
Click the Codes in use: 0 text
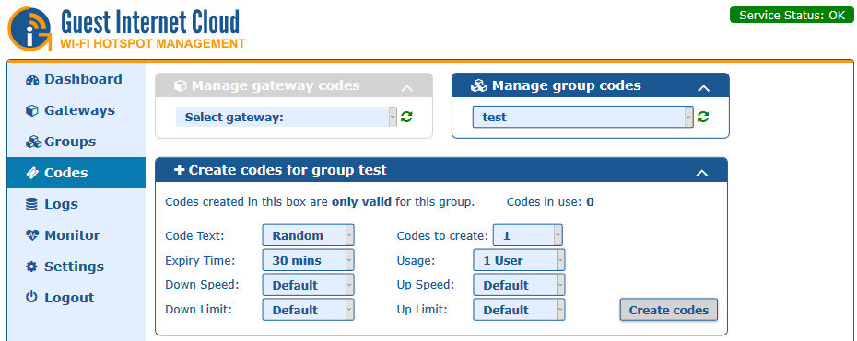(550, 202)
